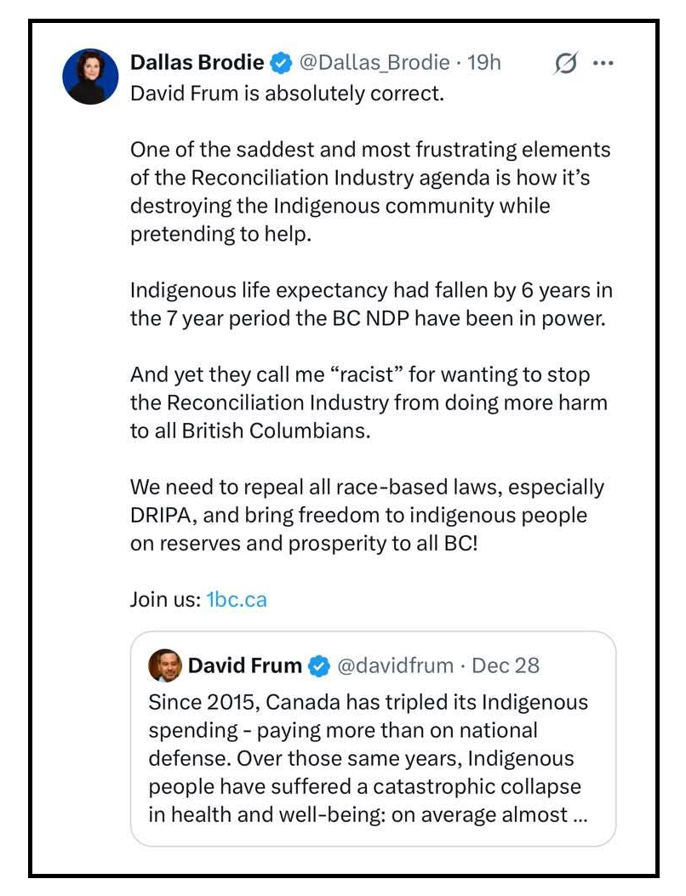686x896 pixels.
Task: Click the "David Frum is absolutely correct" line
Action: [x=287, y=93]
